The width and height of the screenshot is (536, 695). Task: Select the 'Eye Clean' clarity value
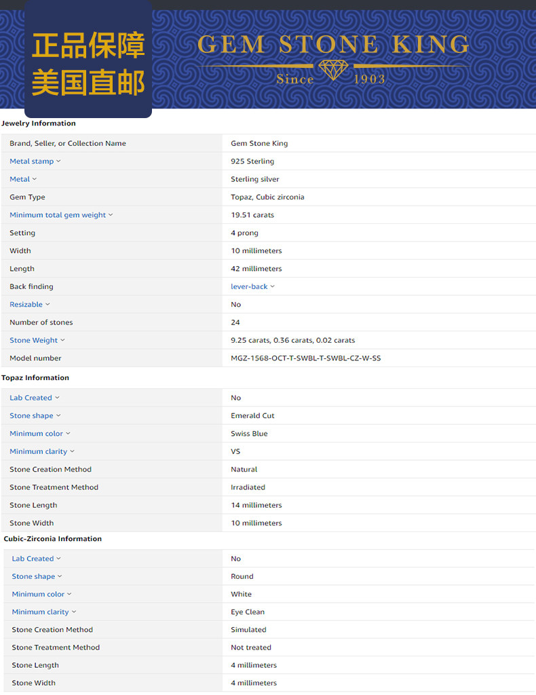pos(248,612)
